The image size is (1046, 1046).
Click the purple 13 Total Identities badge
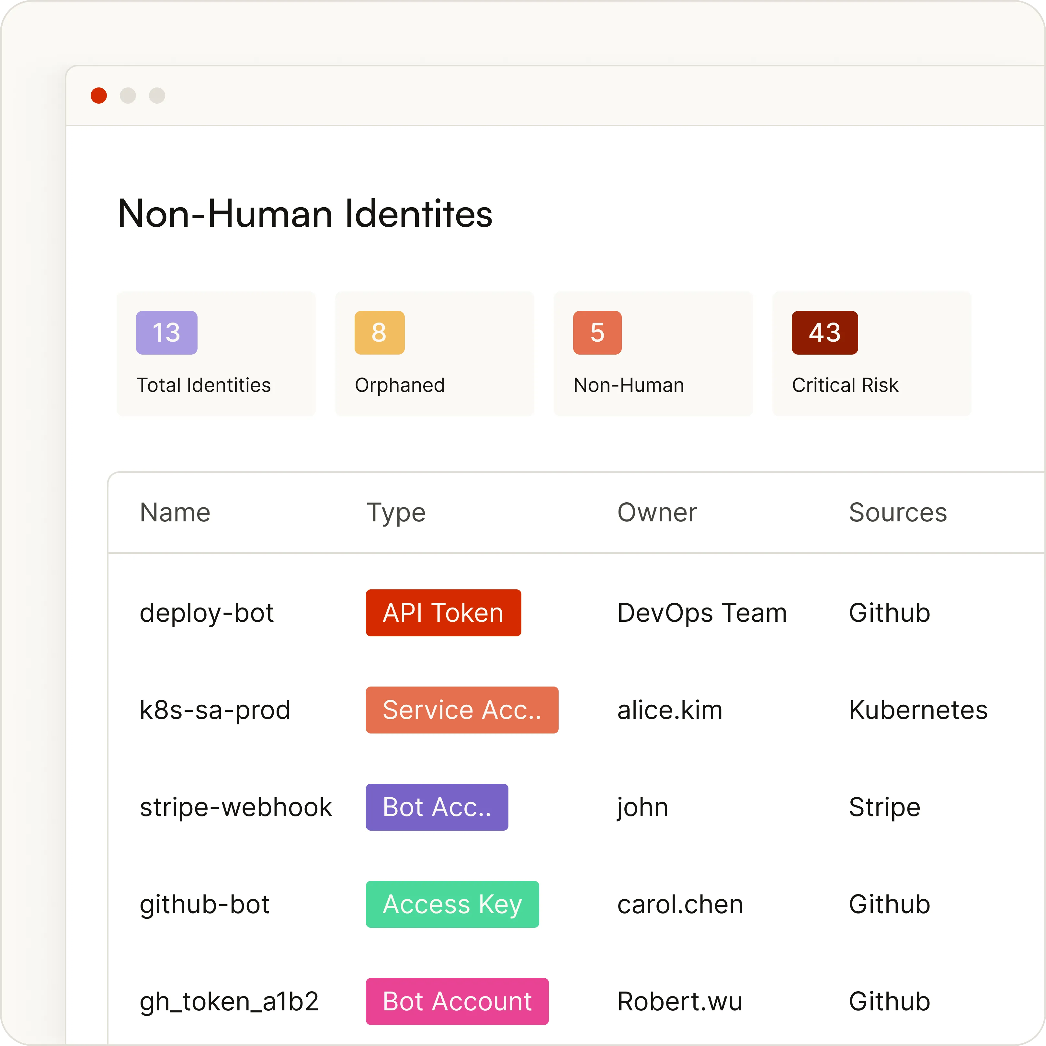click(x=166, y=333)
